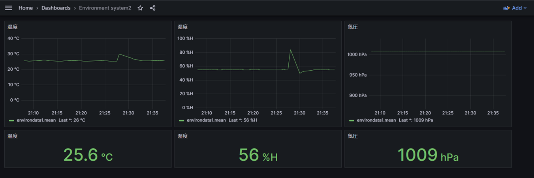Toggle environdata1.mean legend in humidity graph
Viewport: 534px width, 178px height.
pos(206,120)
